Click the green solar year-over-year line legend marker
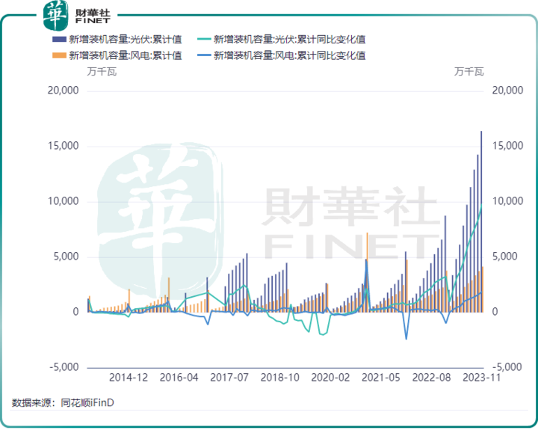The height and width of the screenshot is (442, 538). (x=203, y=39)
